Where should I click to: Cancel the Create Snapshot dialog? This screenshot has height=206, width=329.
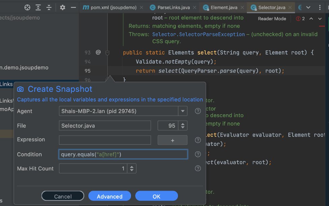coord(63,196)
